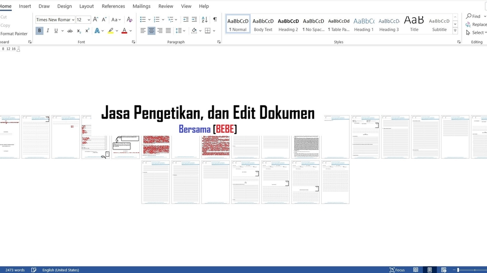
Task: Open Clipboard pane launcher
Action: click(x=30, y=42)
